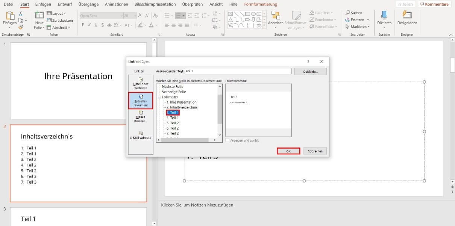This screenshot has height=226, width=455.
Task: Choose Neues Dokument link type
Action: tap(141, 117)
